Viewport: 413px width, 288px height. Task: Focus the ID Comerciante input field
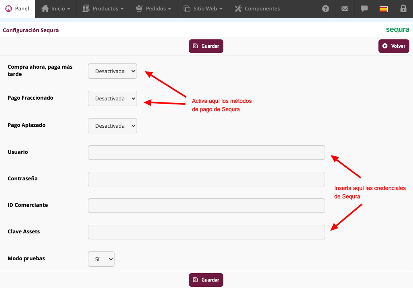pos(206,206)
